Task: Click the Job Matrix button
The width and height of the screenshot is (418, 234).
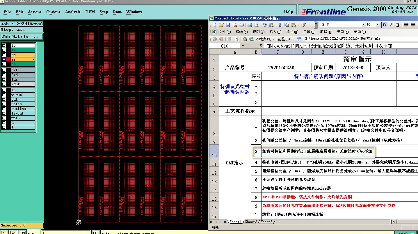Action: click(x=22, y=37)
